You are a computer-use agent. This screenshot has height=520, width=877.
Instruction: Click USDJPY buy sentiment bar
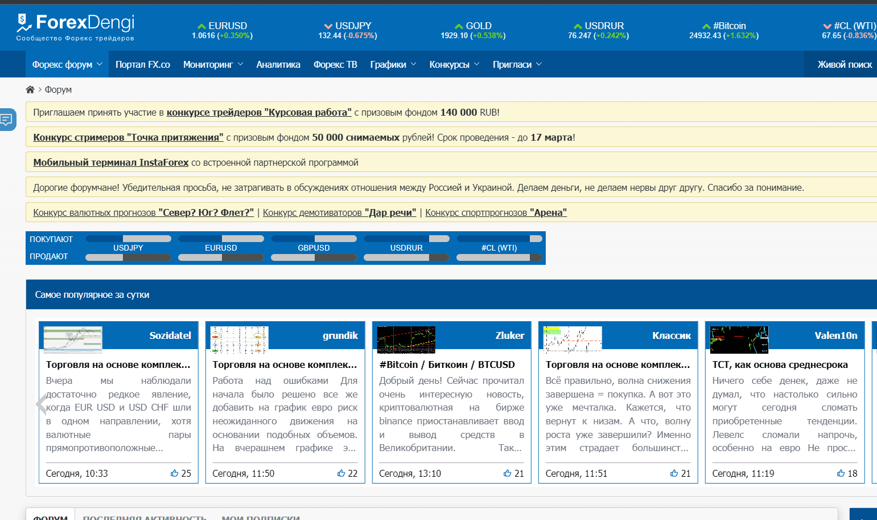coord(128,239)
